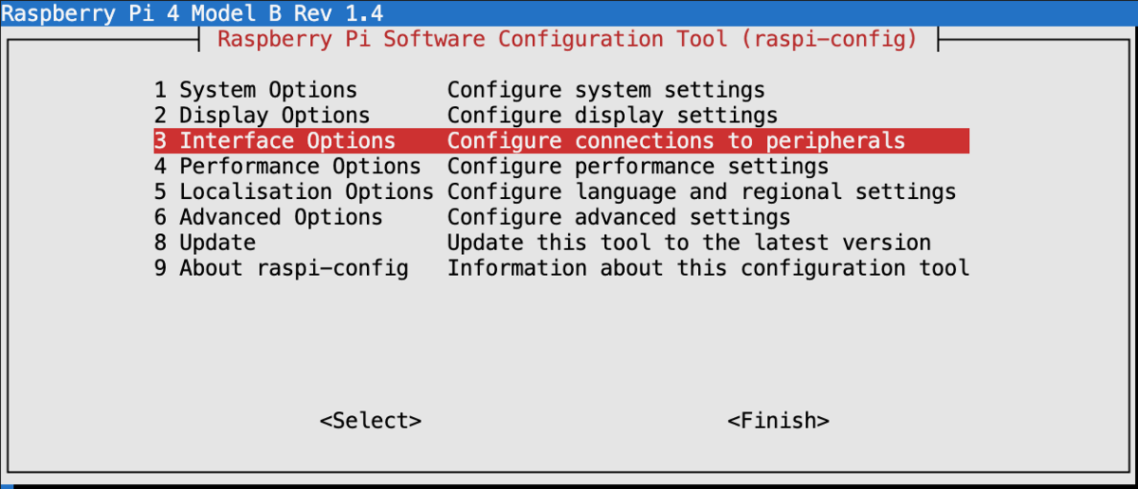The width and height of the screenshot is (1138, 489).
Task: Select the Update menu entry
Action: (205, 243)
